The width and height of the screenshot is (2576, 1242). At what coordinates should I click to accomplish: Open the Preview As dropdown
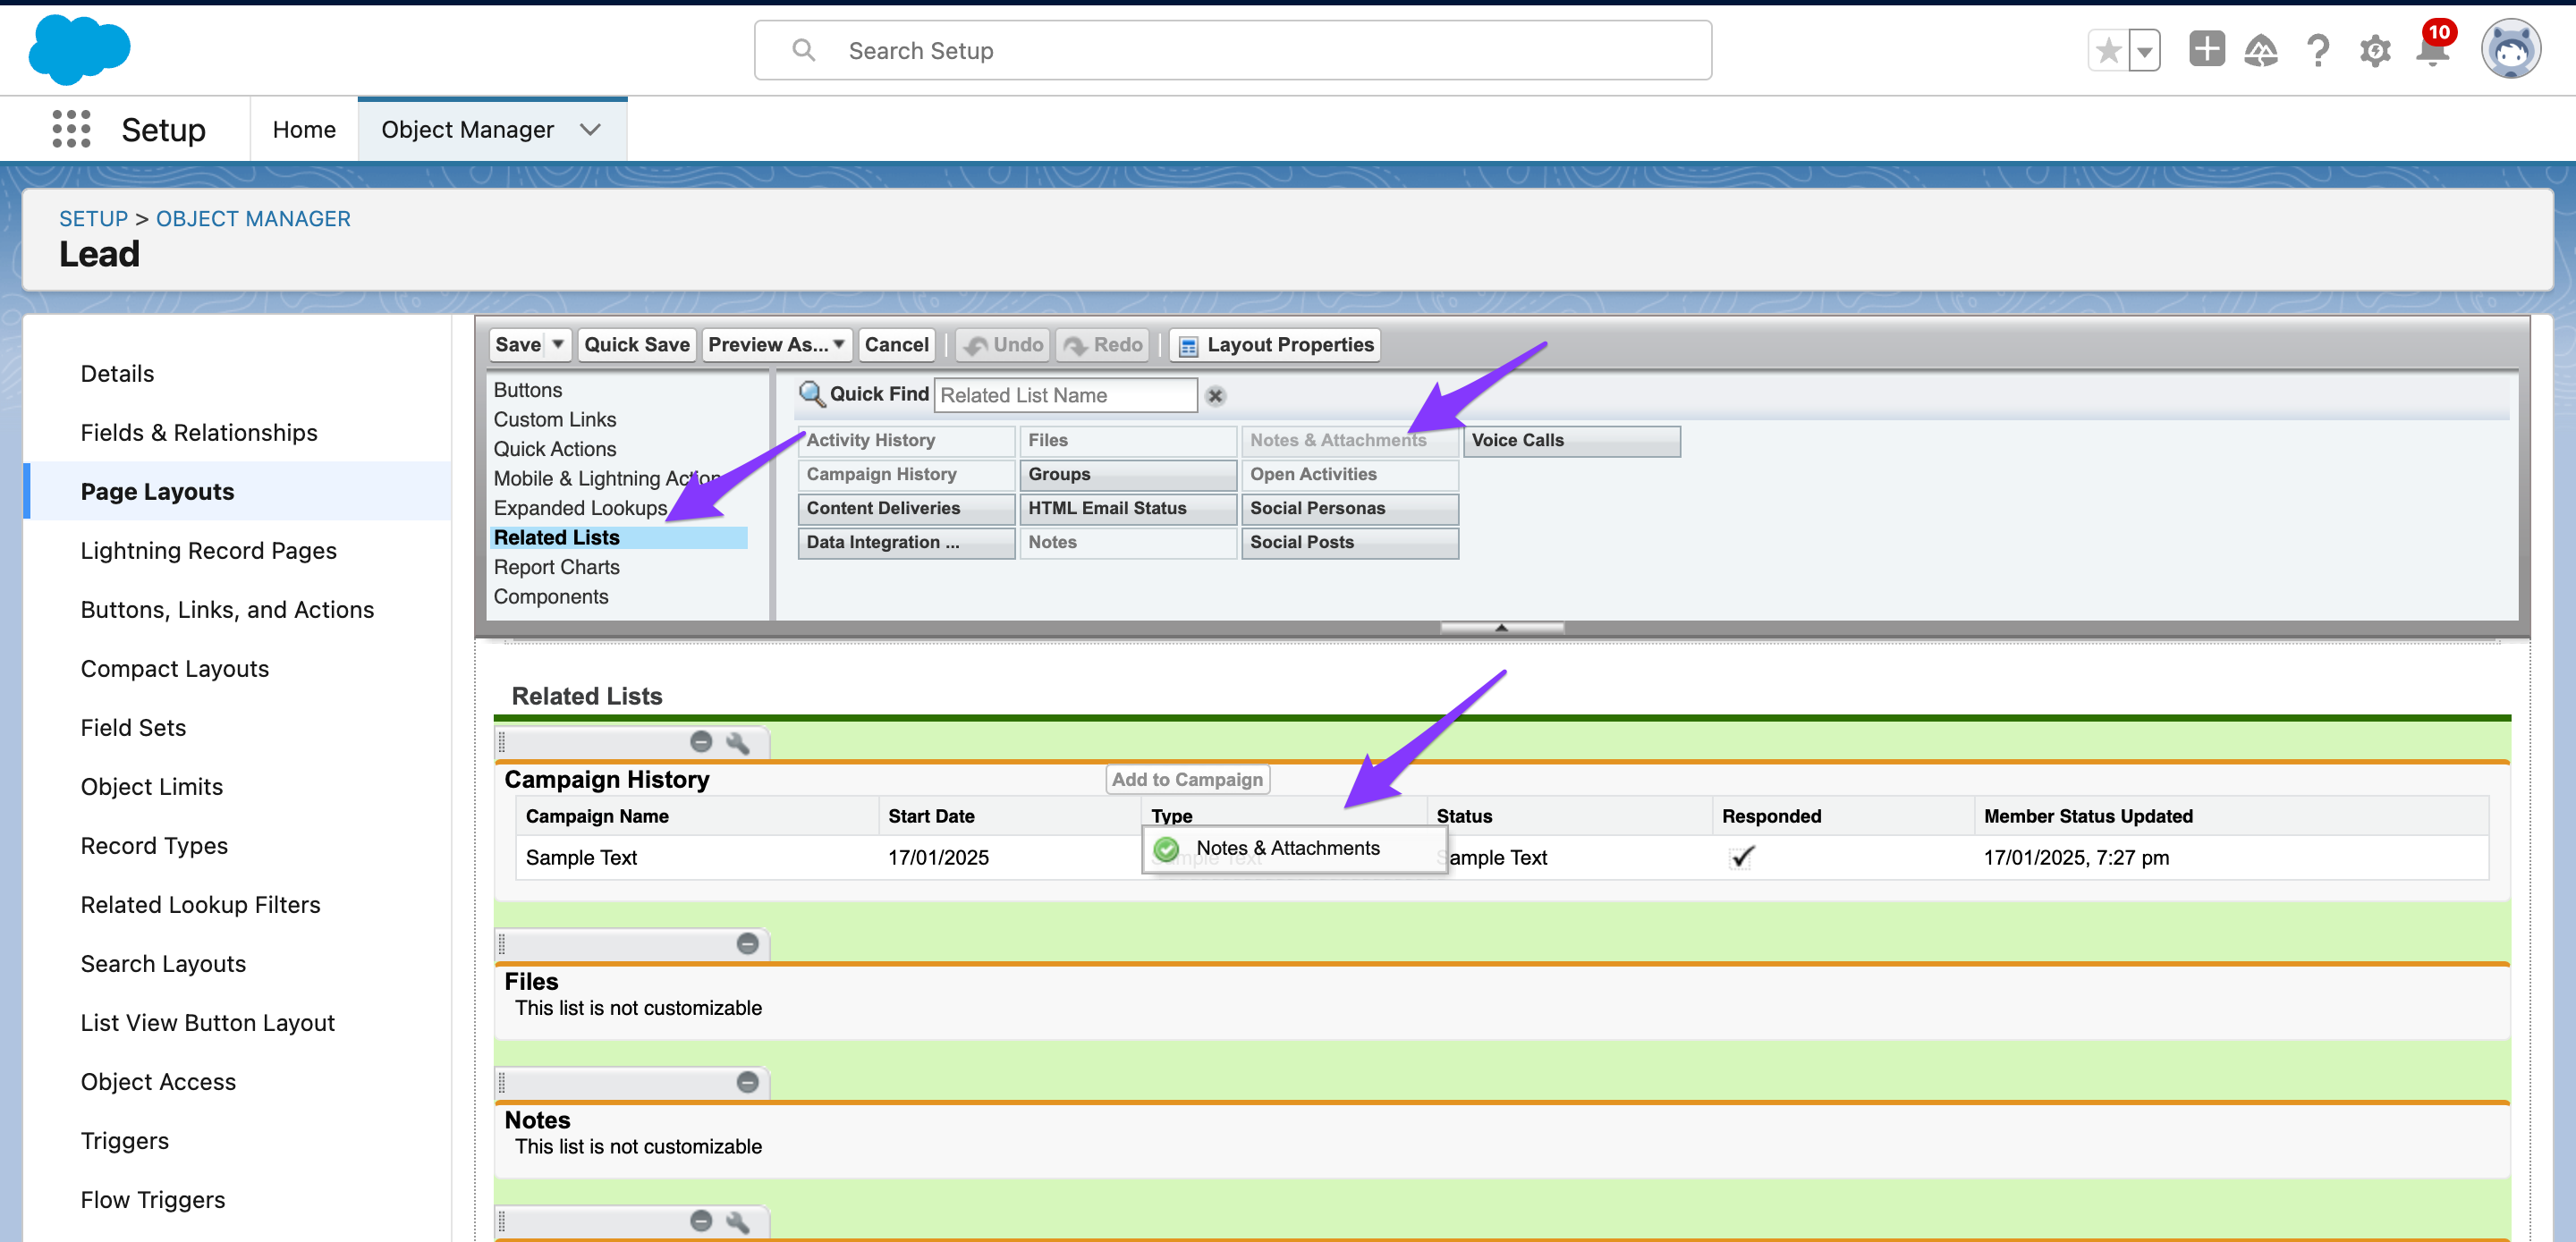777,344
